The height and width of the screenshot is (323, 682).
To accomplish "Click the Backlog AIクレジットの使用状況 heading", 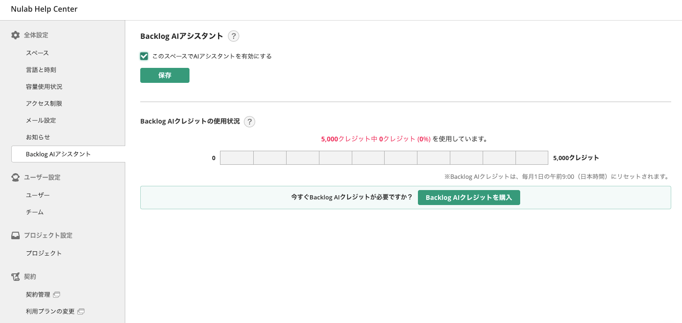I will tap(190, 121).
